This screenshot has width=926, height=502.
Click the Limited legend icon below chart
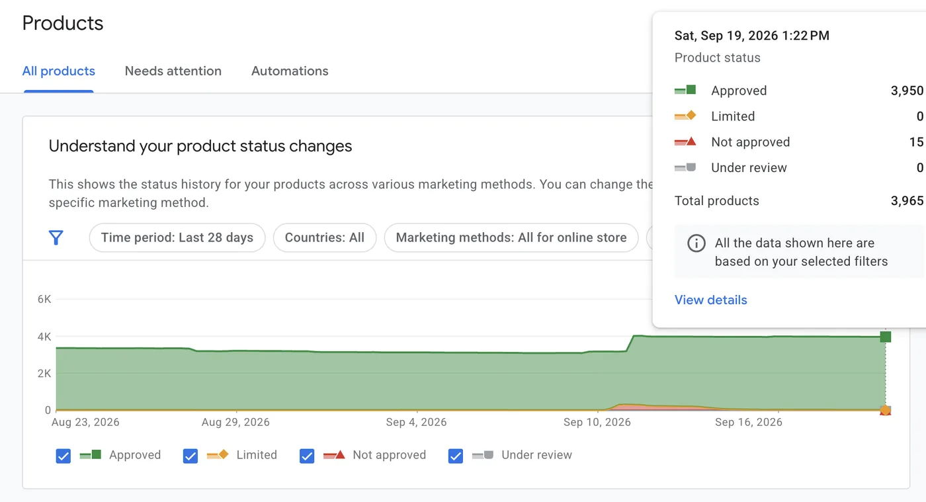pyautogui.click(x=218, y=455)
